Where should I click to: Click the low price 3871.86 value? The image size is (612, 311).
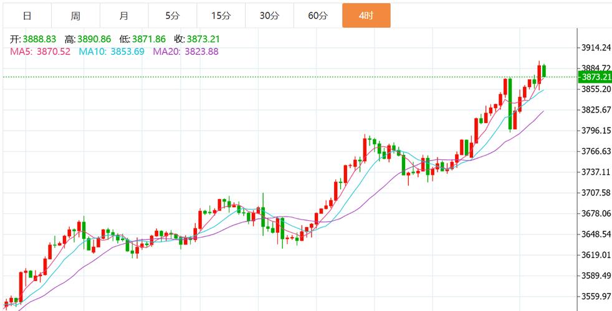148,39
